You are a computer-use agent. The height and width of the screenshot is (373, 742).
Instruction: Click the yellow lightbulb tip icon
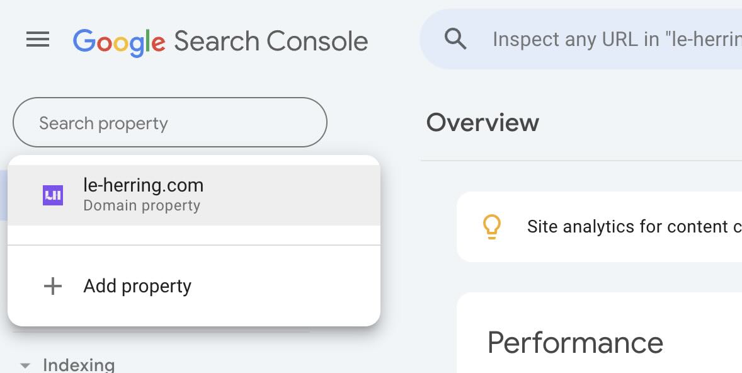(492, 227)
